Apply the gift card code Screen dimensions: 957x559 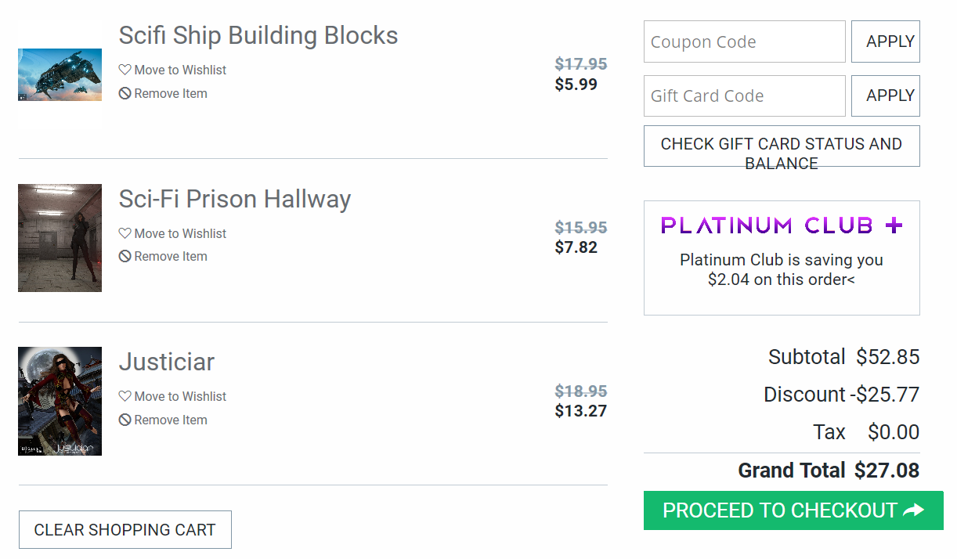[885, 96]
